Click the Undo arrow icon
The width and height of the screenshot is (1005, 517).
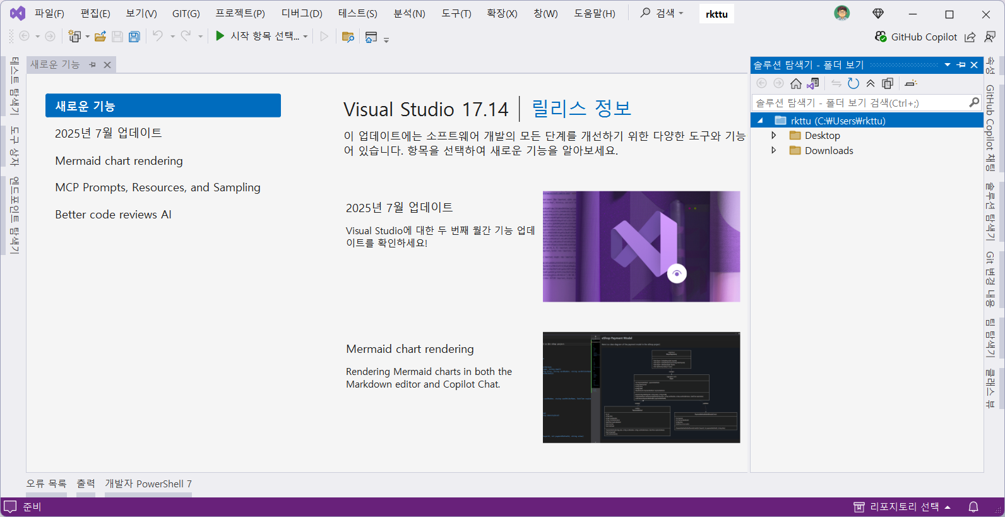pos(158,36)
